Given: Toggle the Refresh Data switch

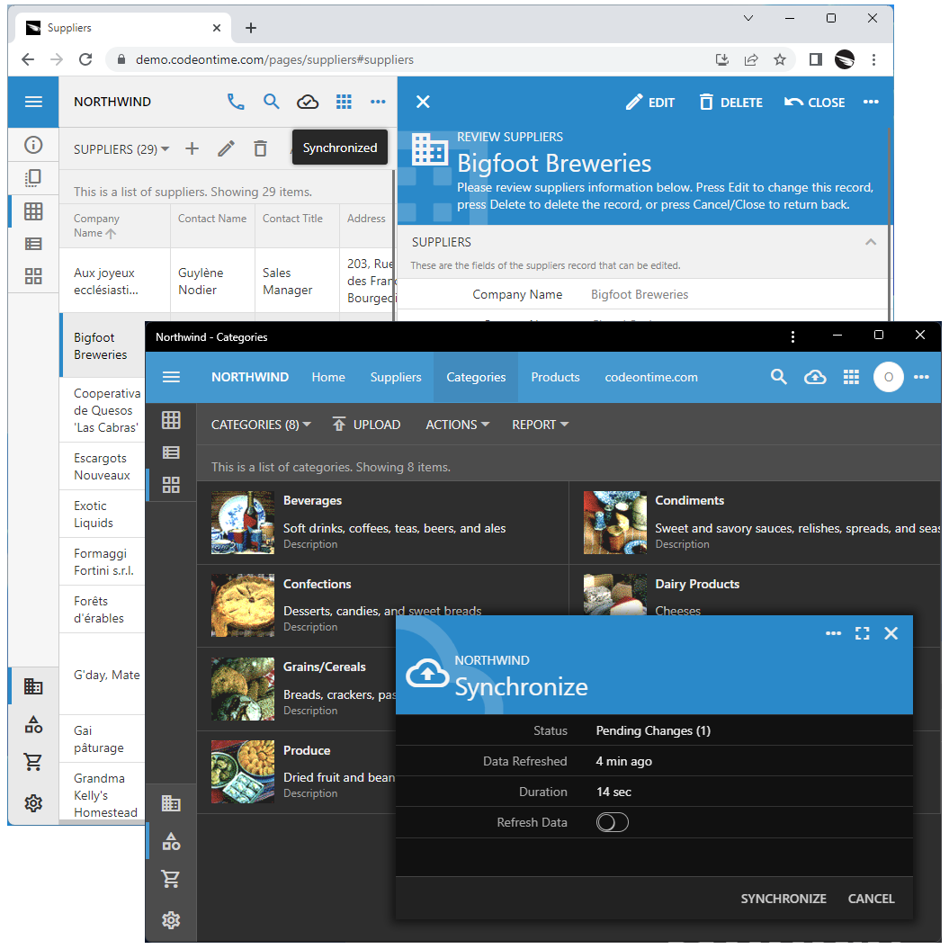Looking at the screenshot, I should [x=612, y=822].
